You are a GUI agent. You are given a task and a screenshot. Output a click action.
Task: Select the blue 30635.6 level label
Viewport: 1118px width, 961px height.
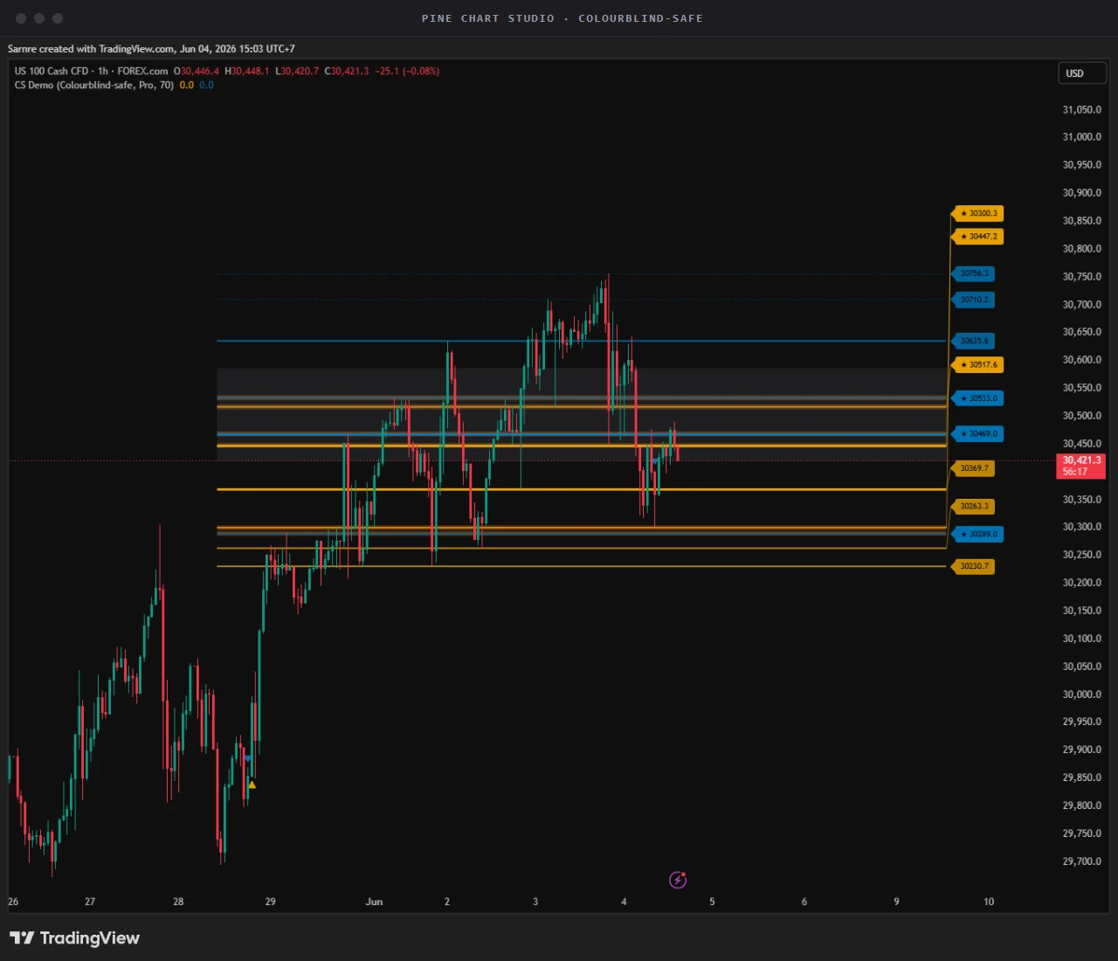(973, 341)
